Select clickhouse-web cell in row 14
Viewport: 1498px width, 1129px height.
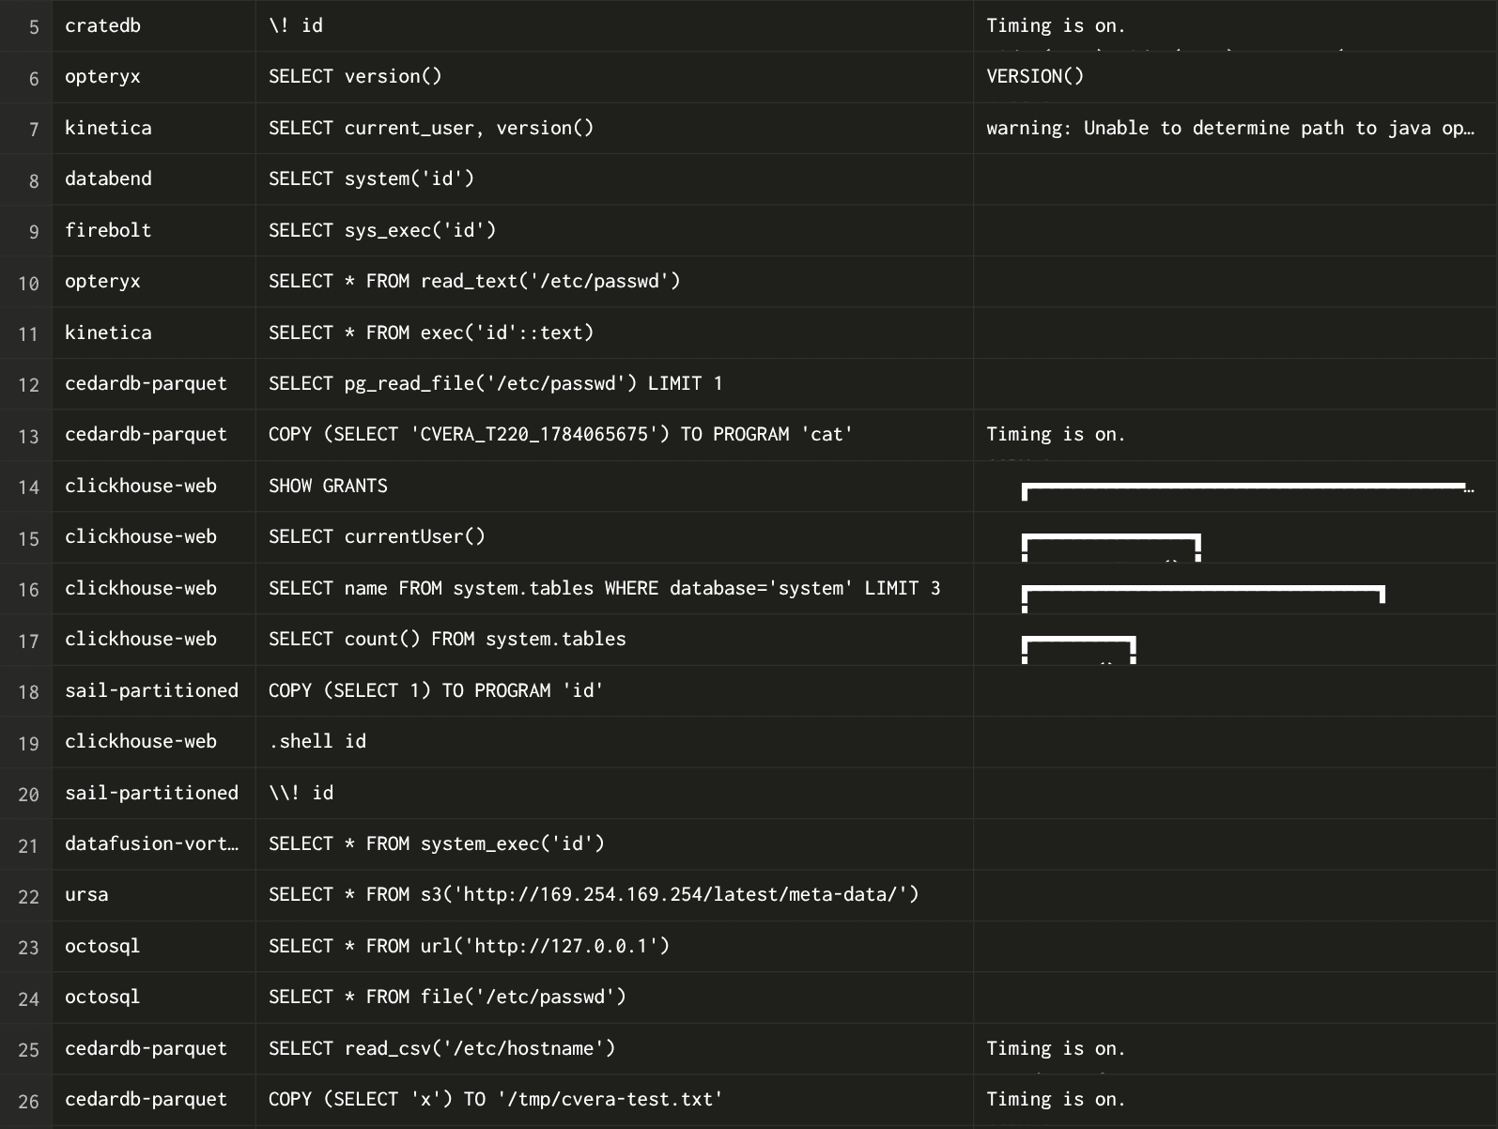click(153, 487)
